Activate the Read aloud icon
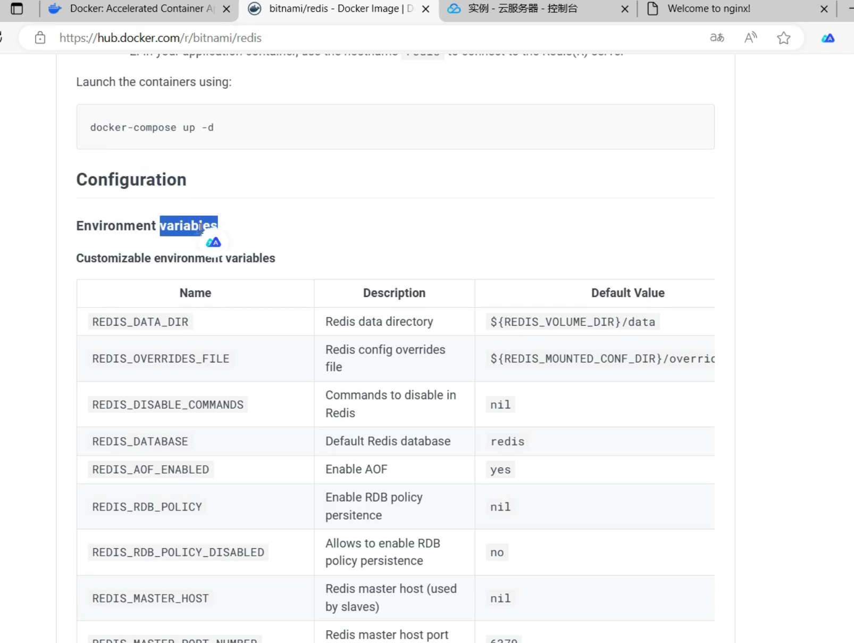This screenshot has width=854, height=643. [x=750, y=38]
